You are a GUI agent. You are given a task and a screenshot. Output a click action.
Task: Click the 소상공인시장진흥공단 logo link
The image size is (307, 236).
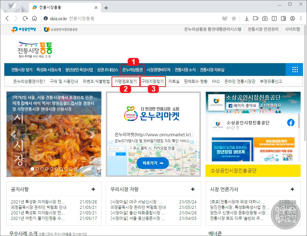(x=61, y=29)
